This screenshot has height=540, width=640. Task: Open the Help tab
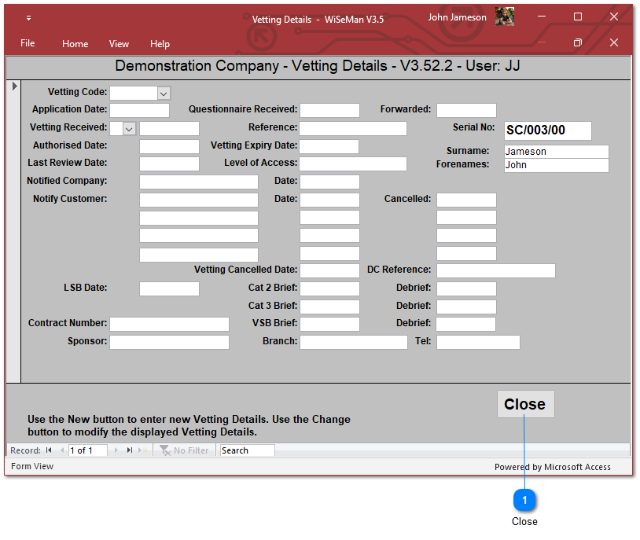[x=160, y=44]
